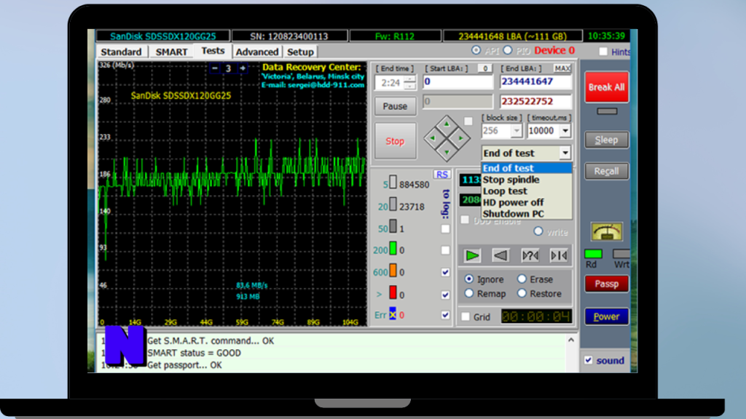Start the scan with the green play icon
Screen dimensions: 746x419
(472, 255)
